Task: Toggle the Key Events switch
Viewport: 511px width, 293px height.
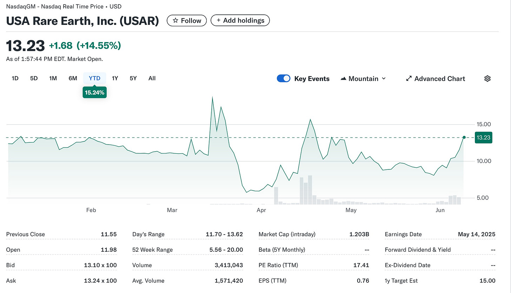Action: 284,78
